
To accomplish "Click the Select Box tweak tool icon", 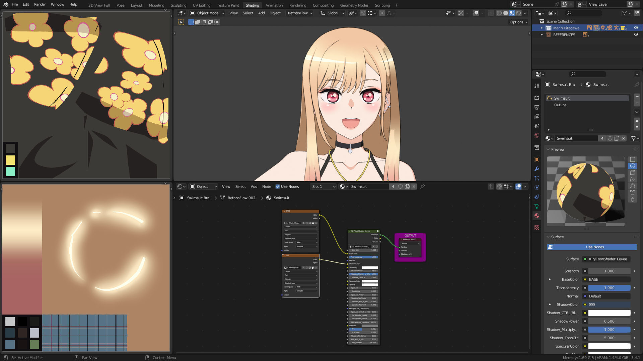I will click(181, 22).
